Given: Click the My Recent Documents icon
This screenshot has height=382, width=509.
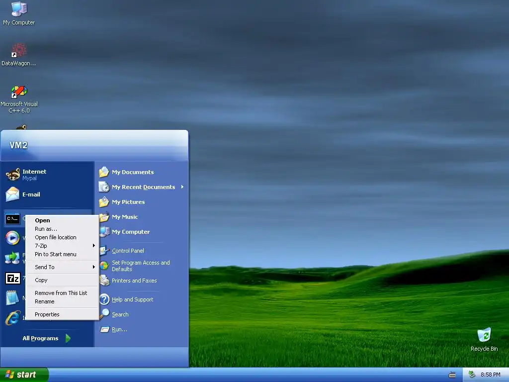Looking at the screenshot, I should coord(104,187).
